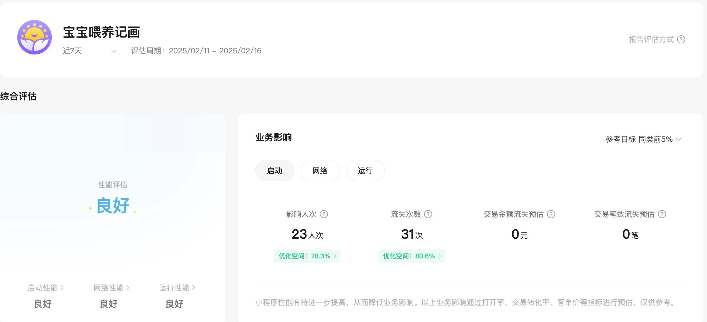Click the app title 宝宝喂养记画
Image resolution: width=707 pixels, height=322 pixels.
[x=102, y=32]
